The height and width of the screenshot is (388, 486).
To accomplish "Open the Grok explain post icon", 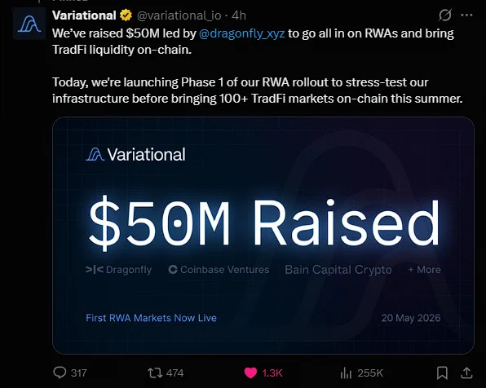I will [444, 15].
